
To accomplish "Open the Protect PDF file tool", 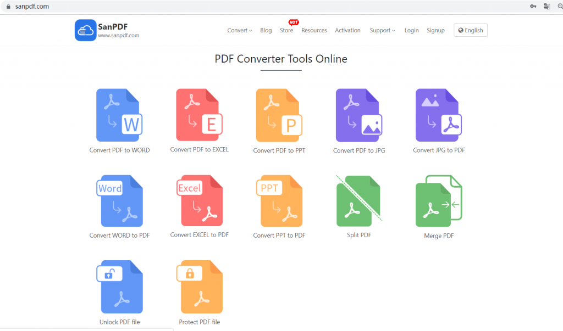I will [x=199, y=287].
